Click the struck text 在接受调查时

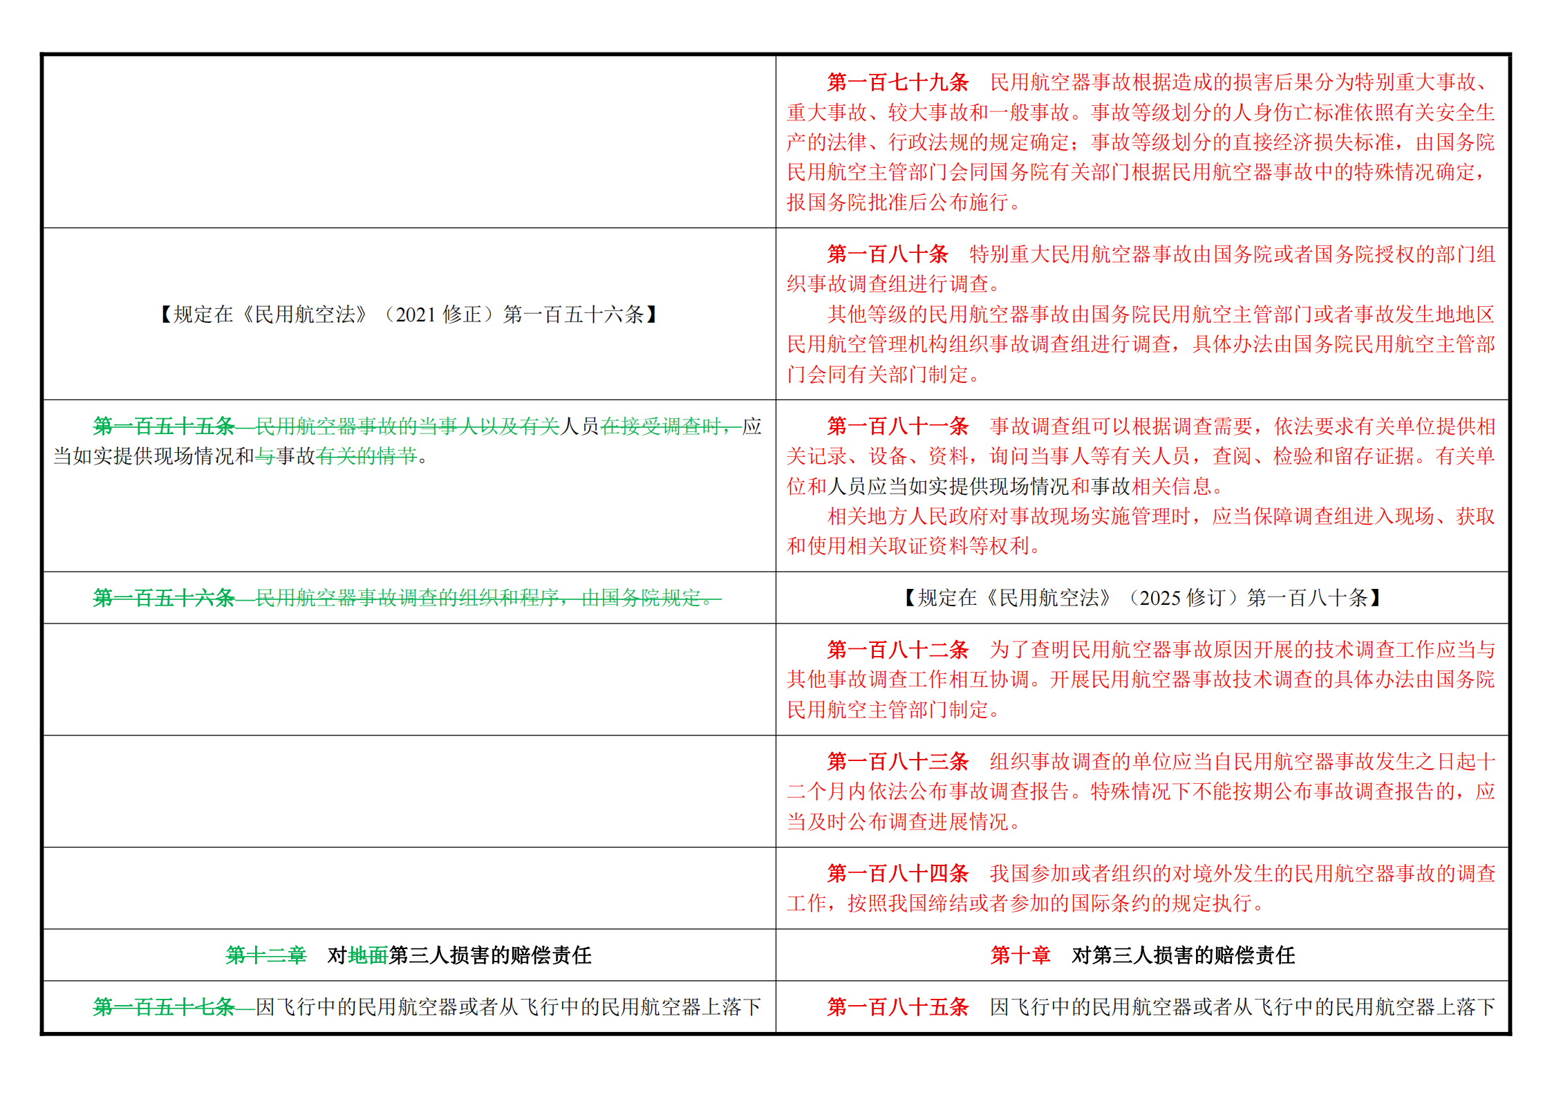661,426
